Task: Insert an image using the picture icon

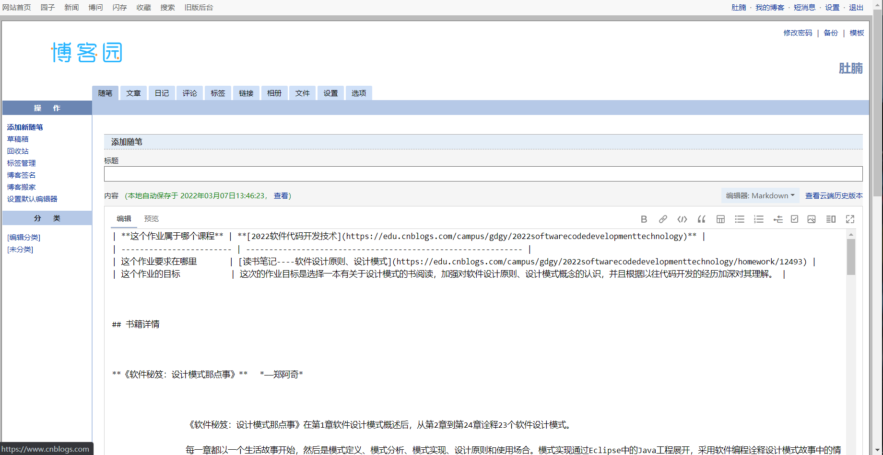Action: 812,219
